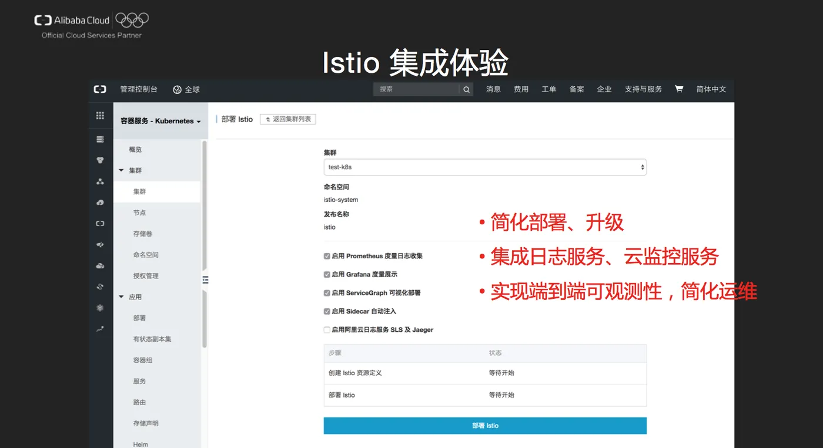Disable 启用 Prometheus 度量日志收集 checkbox

(327, 256)
